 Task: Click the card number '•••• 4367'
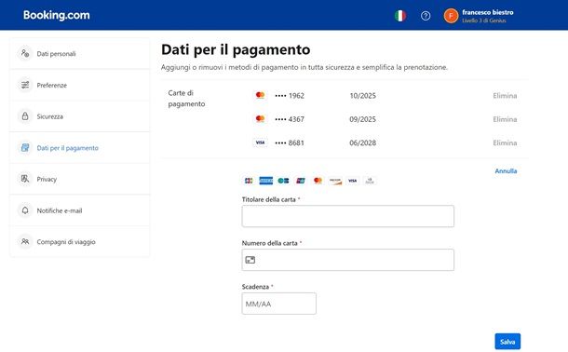(290, 119)
